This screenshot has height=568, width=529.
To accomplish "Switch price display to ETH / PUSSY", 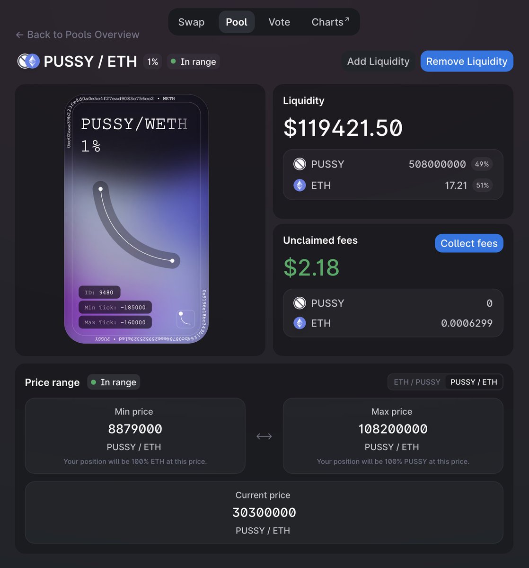I will [417, 382].
